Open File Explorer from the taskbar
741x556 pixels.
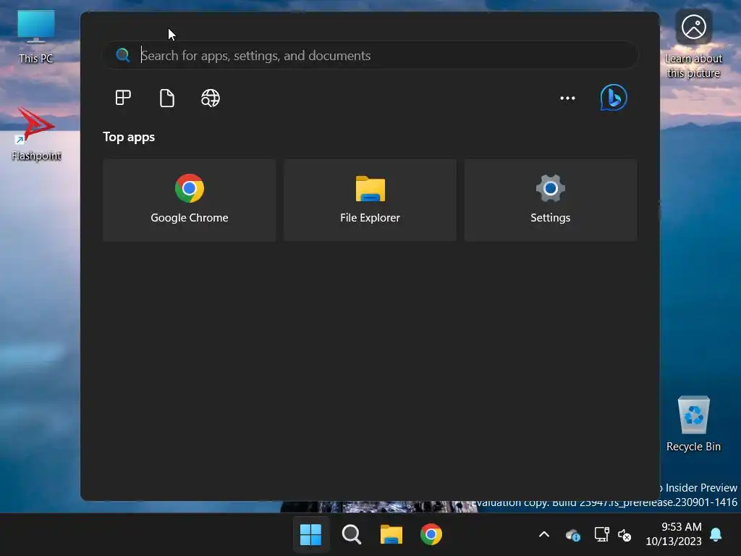pyautogui.click(x=391, y=535)
